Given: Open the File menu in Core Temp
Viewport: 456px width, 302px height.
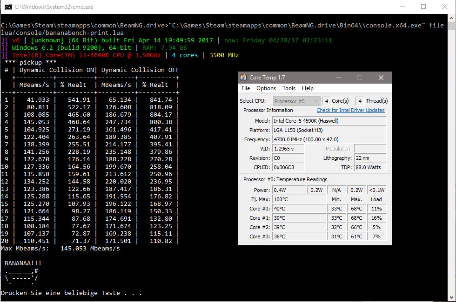Looking at the screenshot, I should pos(246,88).
